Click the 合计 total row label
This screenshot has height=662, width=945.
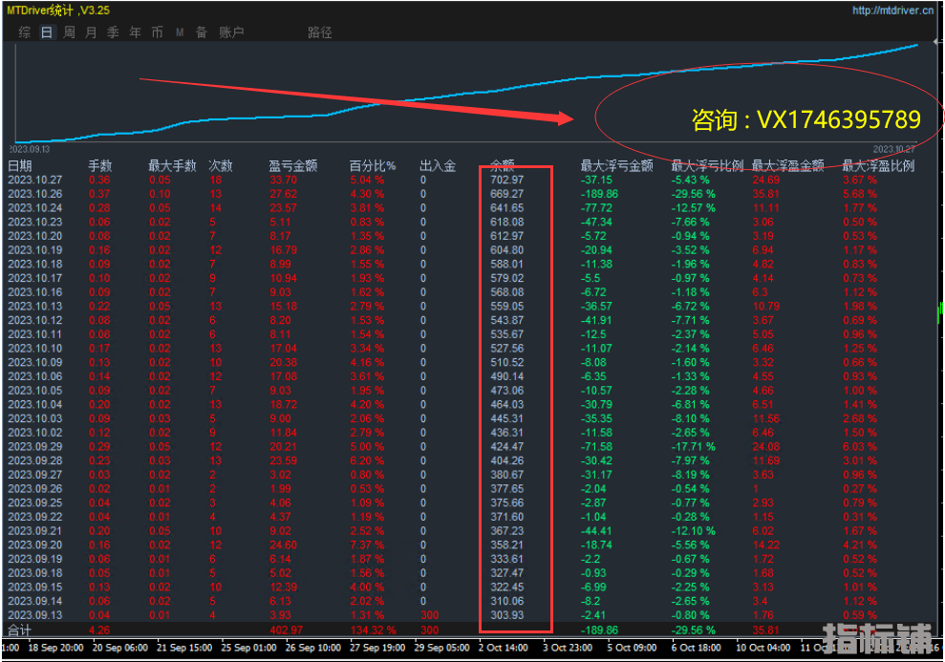click(x=20, y=630)
